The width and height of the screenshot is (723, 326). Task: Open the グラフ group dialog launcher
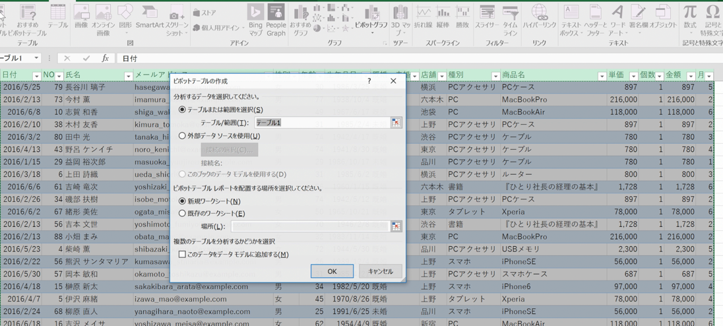[385, 44]
